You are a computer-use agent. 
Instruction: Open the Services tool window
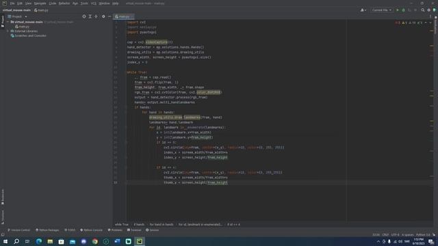152,230
